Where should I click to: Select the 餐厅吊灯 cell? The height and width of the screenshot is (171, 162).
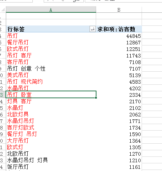pyautogui.click(x=51, y=42)
